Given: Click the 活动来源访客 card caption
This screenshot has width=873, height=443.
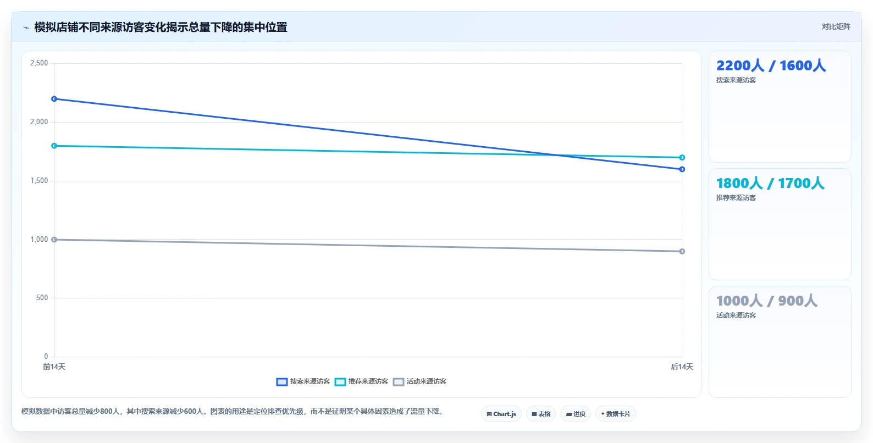Looking at the screenshot, I should click(x=736, y=315).
